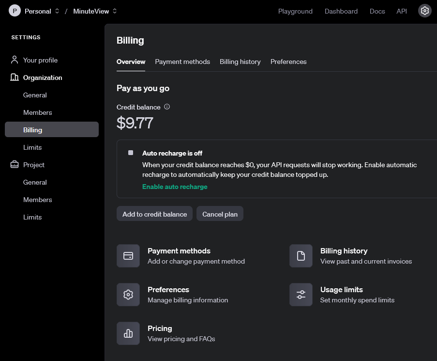The image size is (437, 361).
Task: Open the MinuteView project dropdown
Action: [x=95, y=11]
